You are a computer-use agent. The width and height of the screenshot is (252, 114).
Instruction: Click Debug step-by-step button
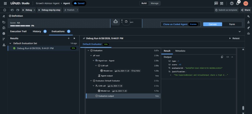pyautogui.click(x=49, y=10)
